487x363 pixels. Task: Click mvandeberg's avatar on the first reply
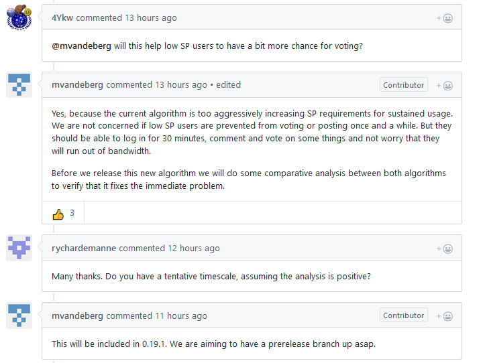[x=19, y=85]
